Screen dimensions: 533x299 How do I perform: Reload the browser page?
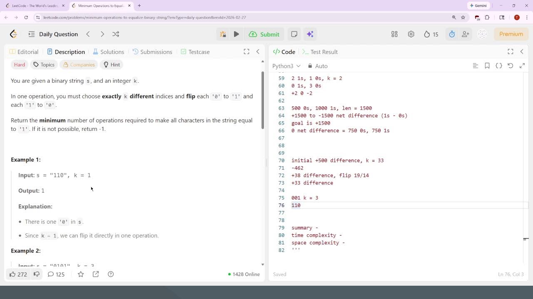pos(26,17)
